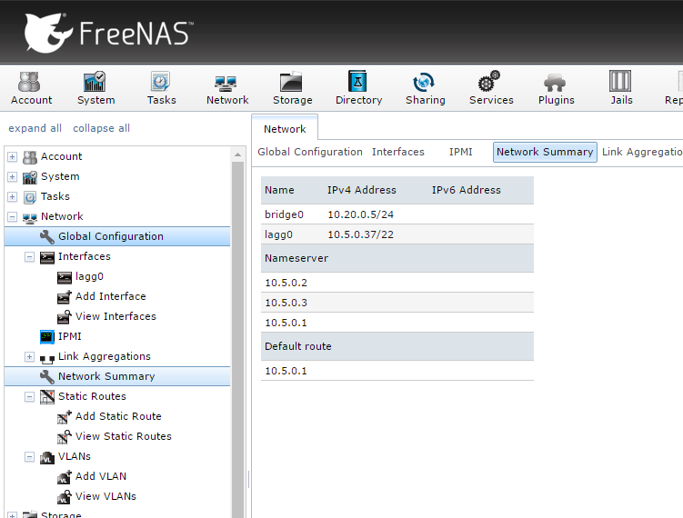This screenshot has height=518, width=683.
Task: Switch to the Interfaces tab
Action: pos(397,152)
